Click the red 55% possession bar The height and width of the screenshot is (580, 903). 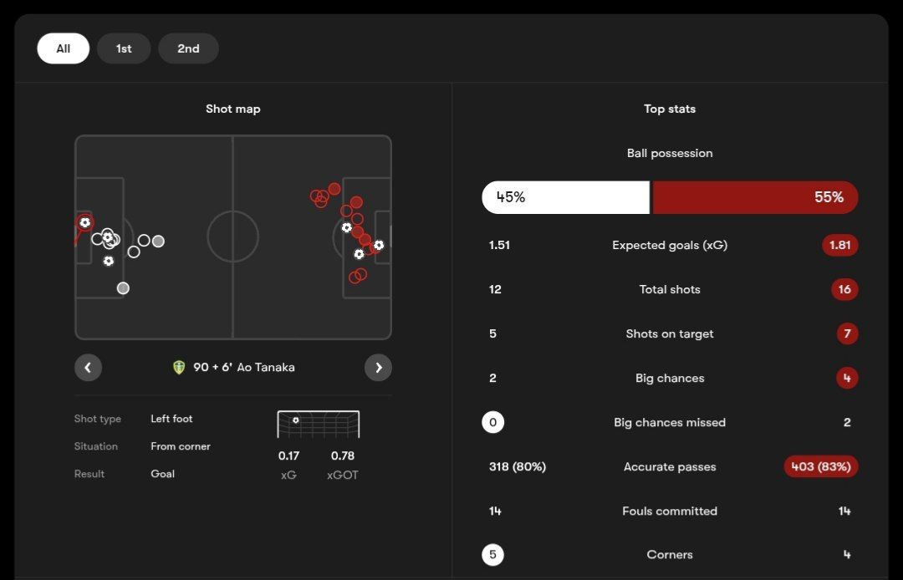pyautogui.click(x=754, y=197)
